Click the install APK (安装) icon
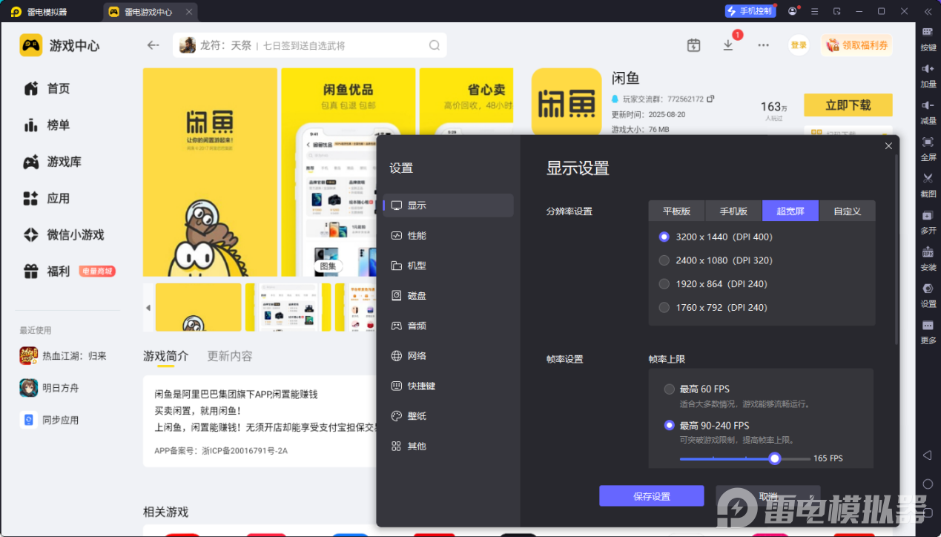Viewport: 941px width, 537px height. click(928, 252)
